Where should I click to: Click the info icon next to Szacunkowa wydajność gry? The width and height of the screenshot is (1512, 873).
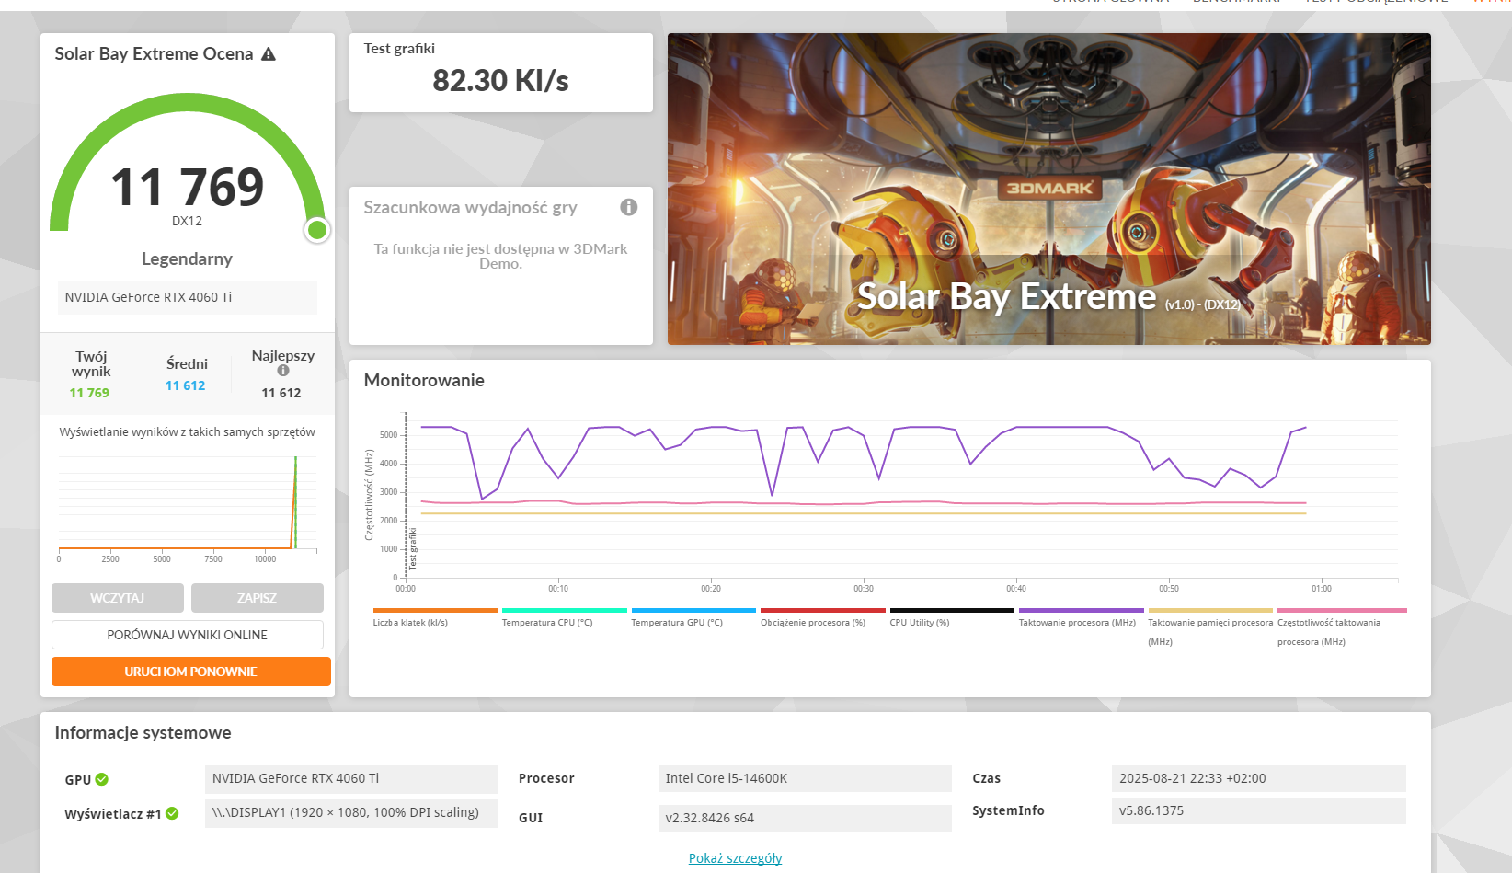point(629,207)
